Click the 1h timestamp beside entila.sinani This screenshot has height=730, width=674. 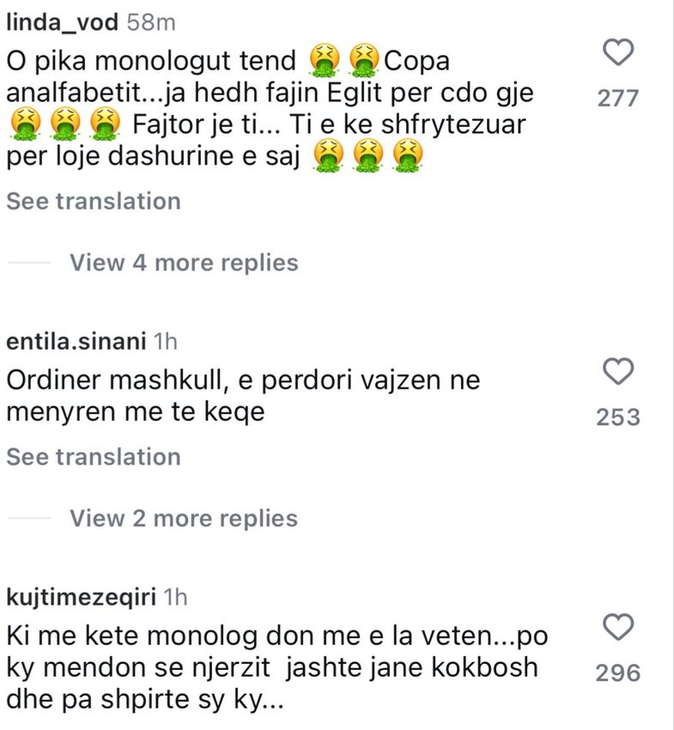coord(163,341)
